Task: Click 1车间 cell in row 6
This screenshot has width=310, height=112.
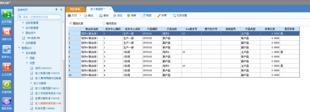Action: point(133,57)
